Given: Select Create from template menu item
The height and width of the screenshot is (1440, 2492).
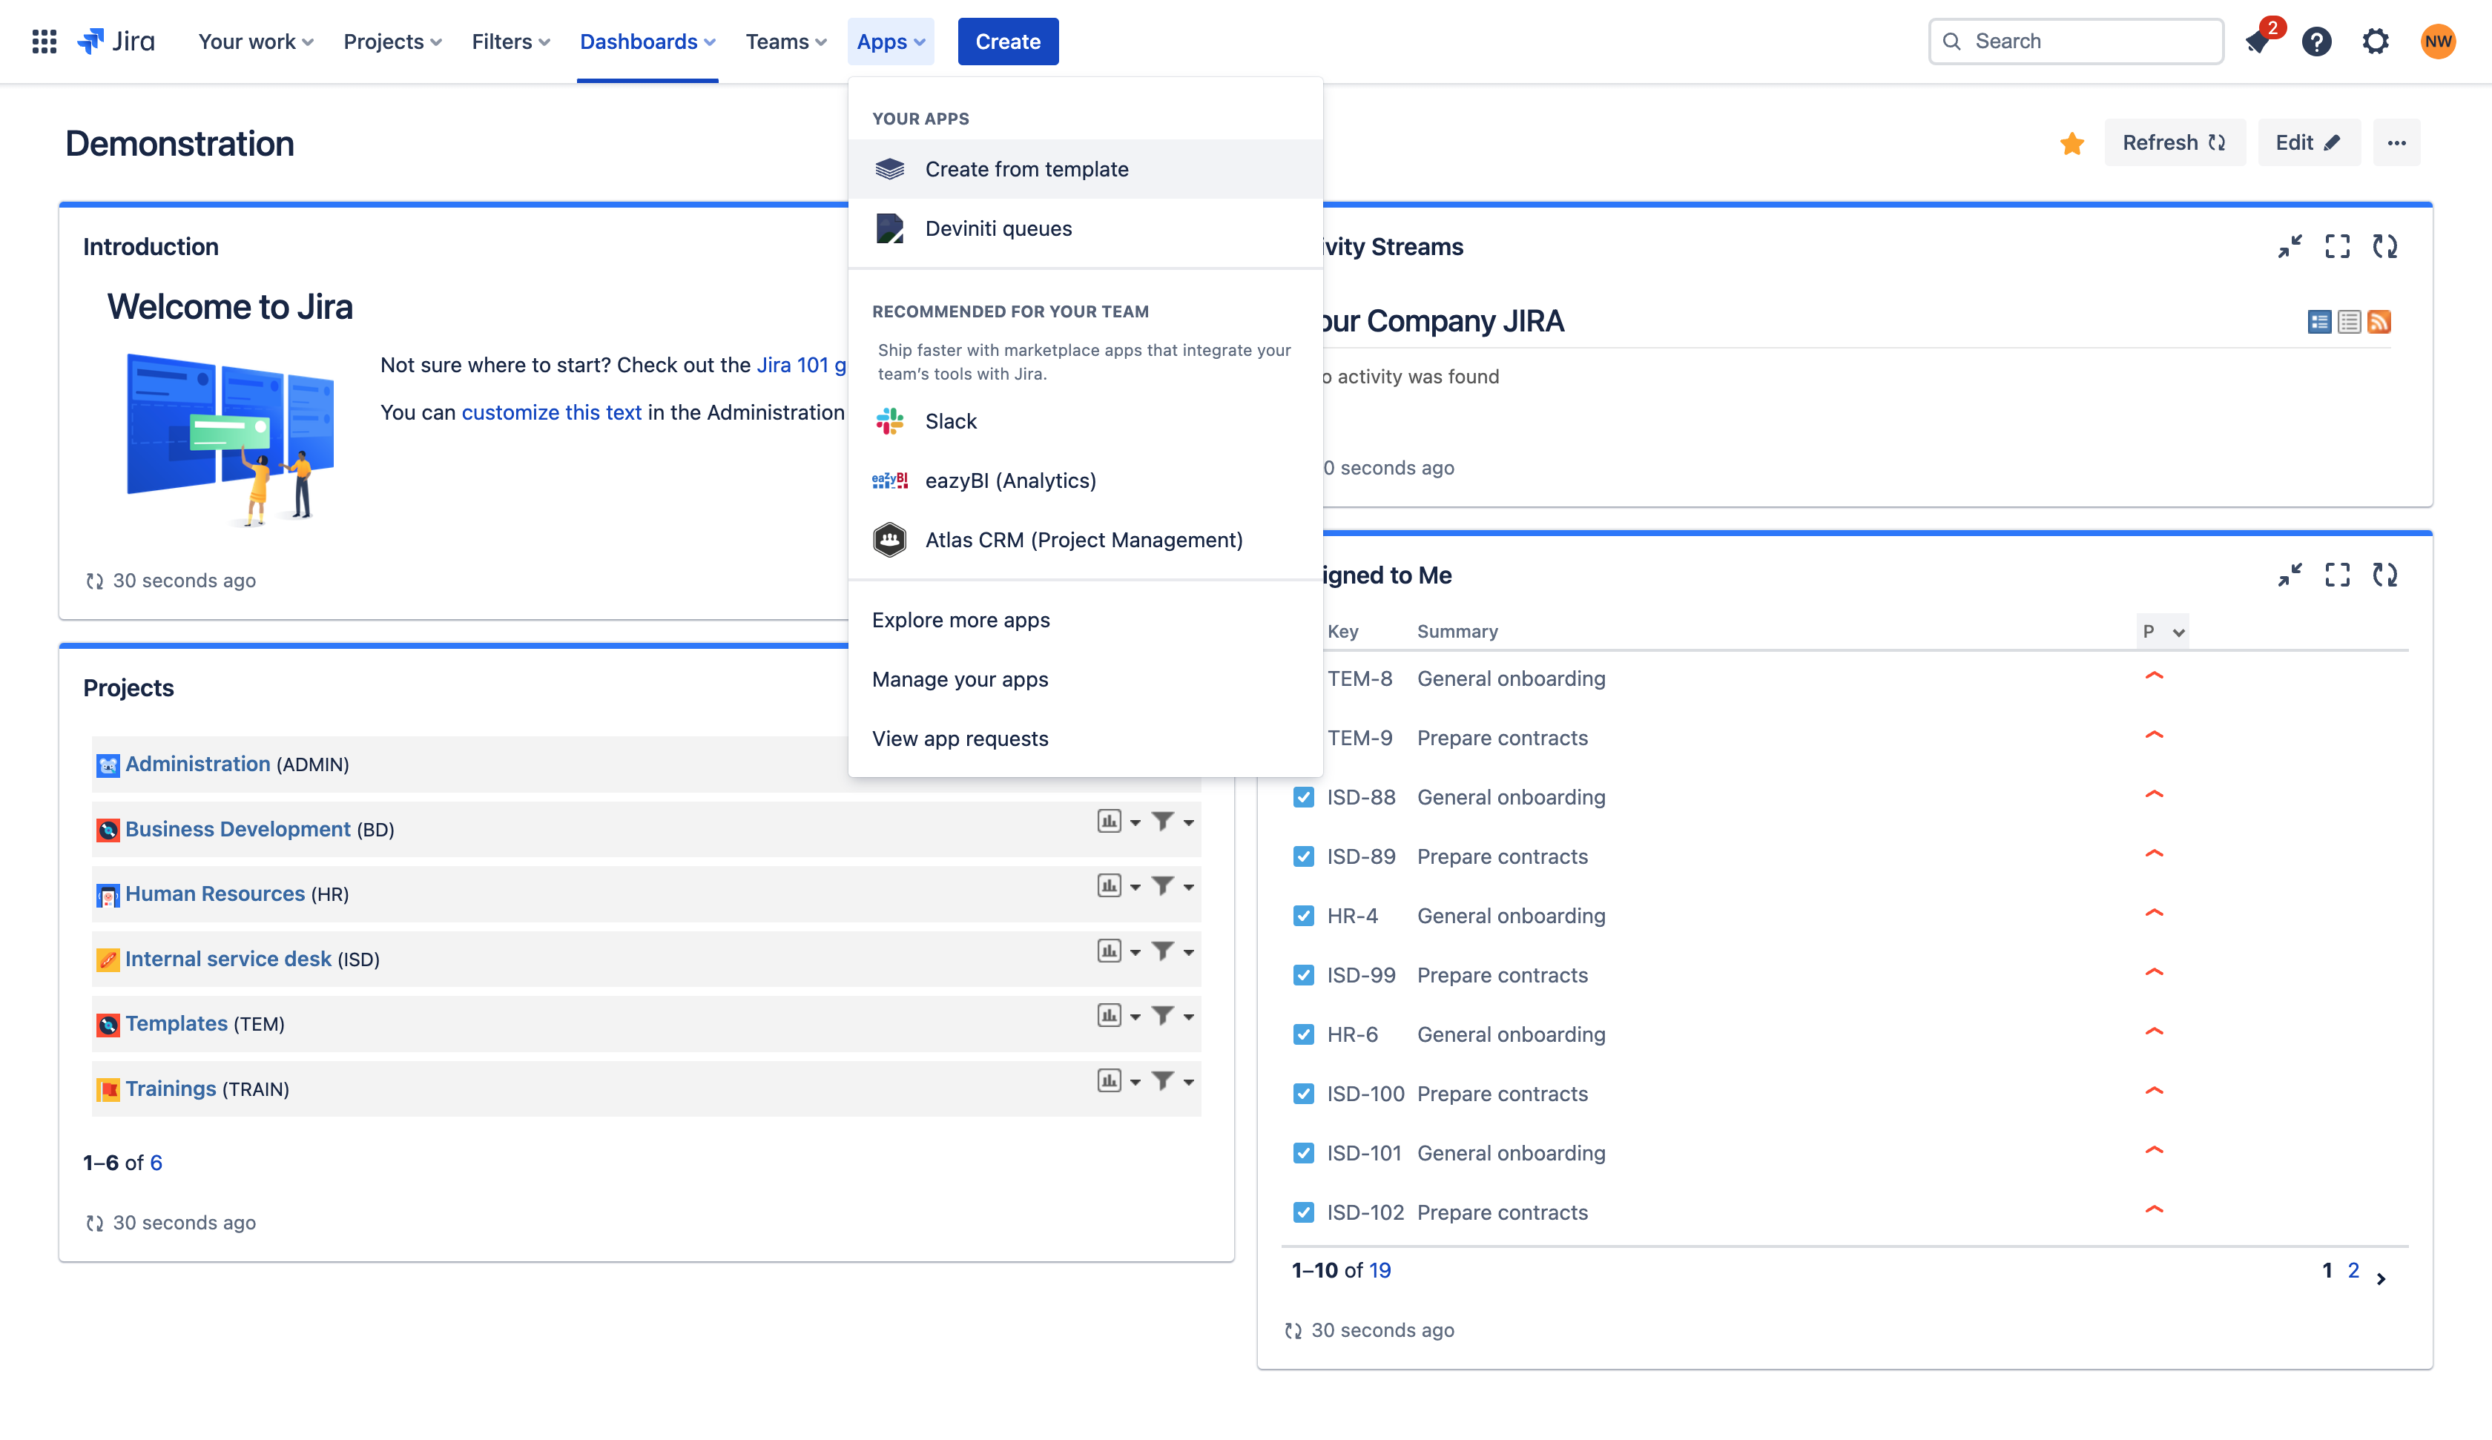Looking at the screenshot, I should coord(1085,169).
